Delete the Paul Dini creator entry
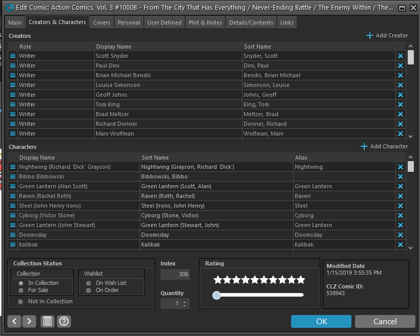 (x=400, y=65)
